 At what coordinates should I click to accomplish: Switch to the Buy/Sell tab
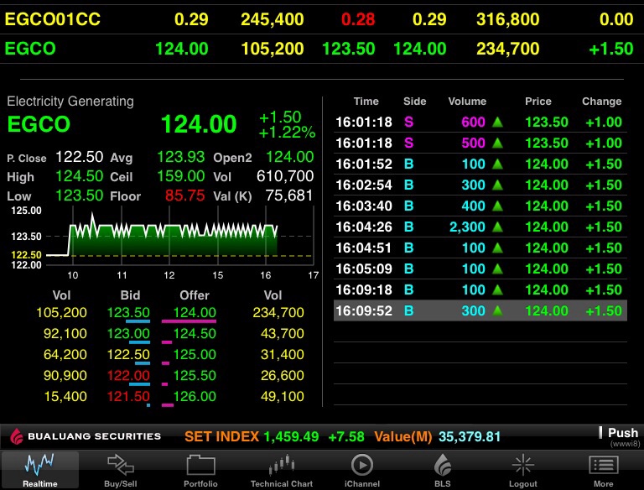pyautogui.click(x=121, y=470)
